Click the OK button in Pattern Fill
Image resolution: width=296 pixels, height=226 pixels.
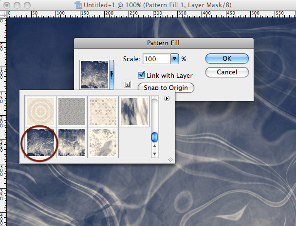(227, 59)
